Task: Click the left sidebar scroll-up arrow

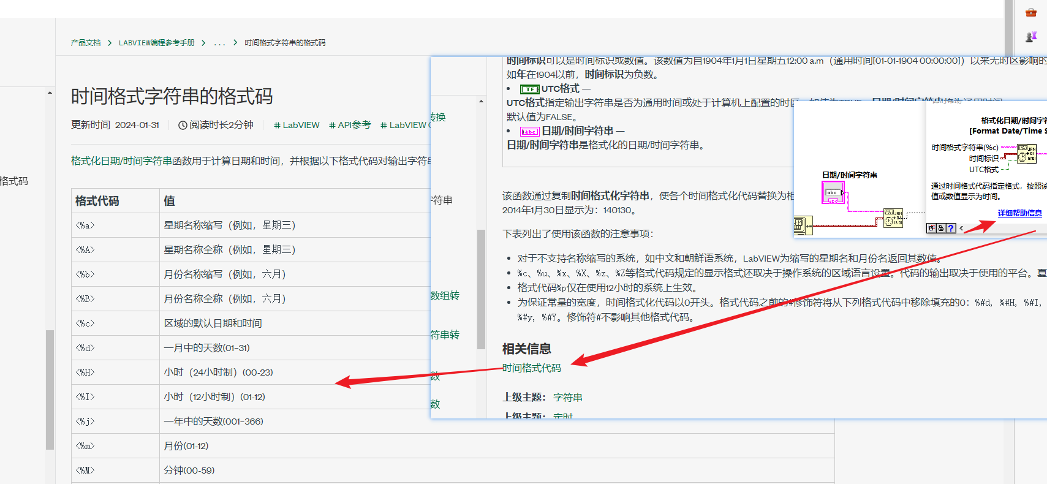Action: coord(50,93)
